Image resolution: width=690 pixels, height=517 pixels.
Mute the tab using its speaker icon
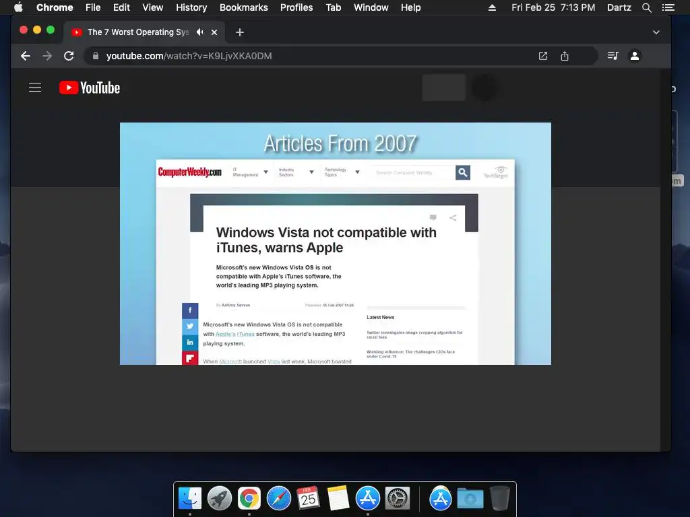199,32
